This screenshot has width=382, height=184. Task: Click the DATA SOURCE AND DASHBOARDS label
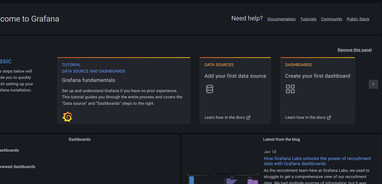tap(94, 71)
